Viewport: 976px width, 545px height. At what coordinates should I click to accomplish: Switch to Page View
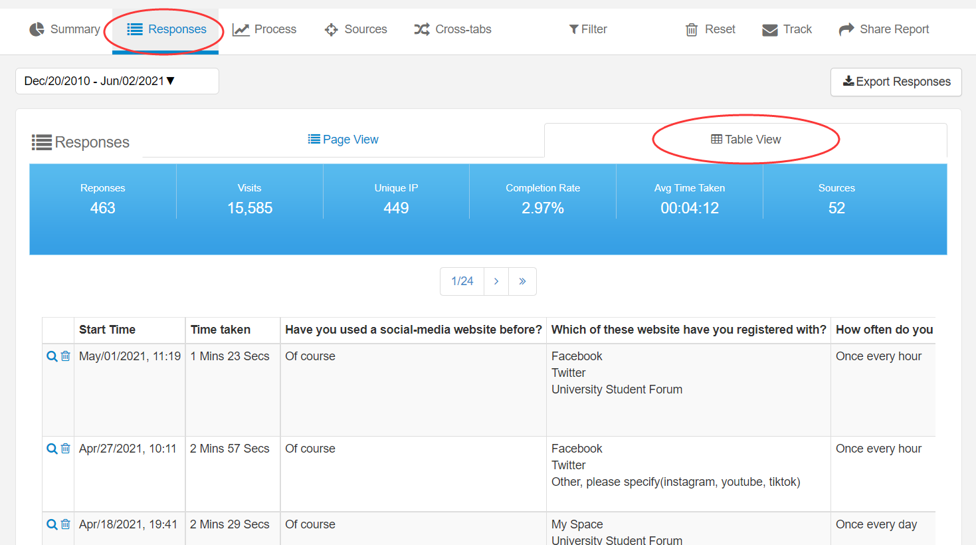click(x=343, y=140)
